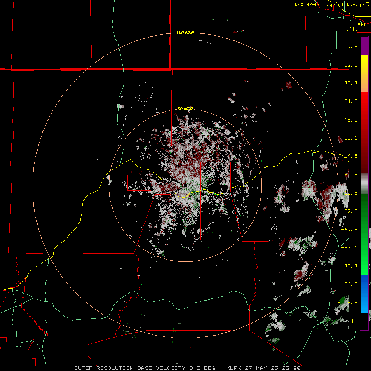This screenshot has width=371, height=371.
Task: Select the 14.5 value on velocity scale
Action: click(x=351, y=156)
